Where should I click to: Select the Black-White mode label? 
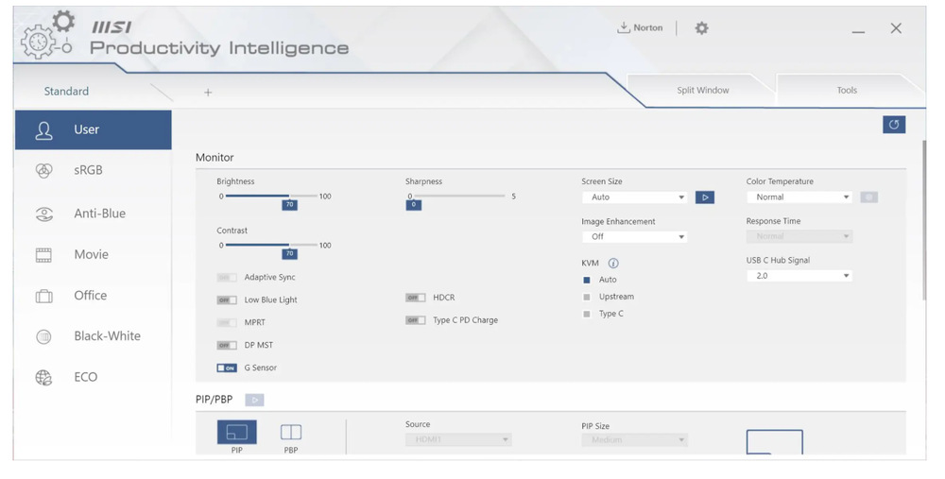click(x=108, y=336)
